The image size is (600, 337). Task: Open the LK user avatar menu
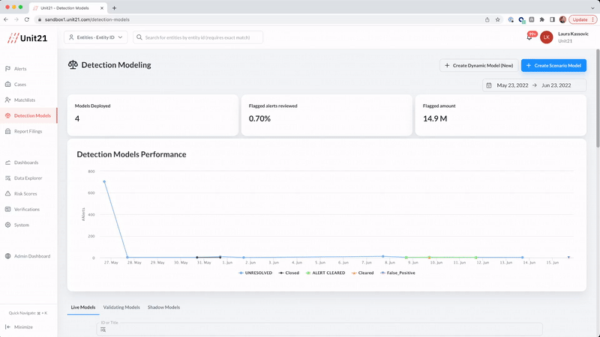click(x=547, y=37)
